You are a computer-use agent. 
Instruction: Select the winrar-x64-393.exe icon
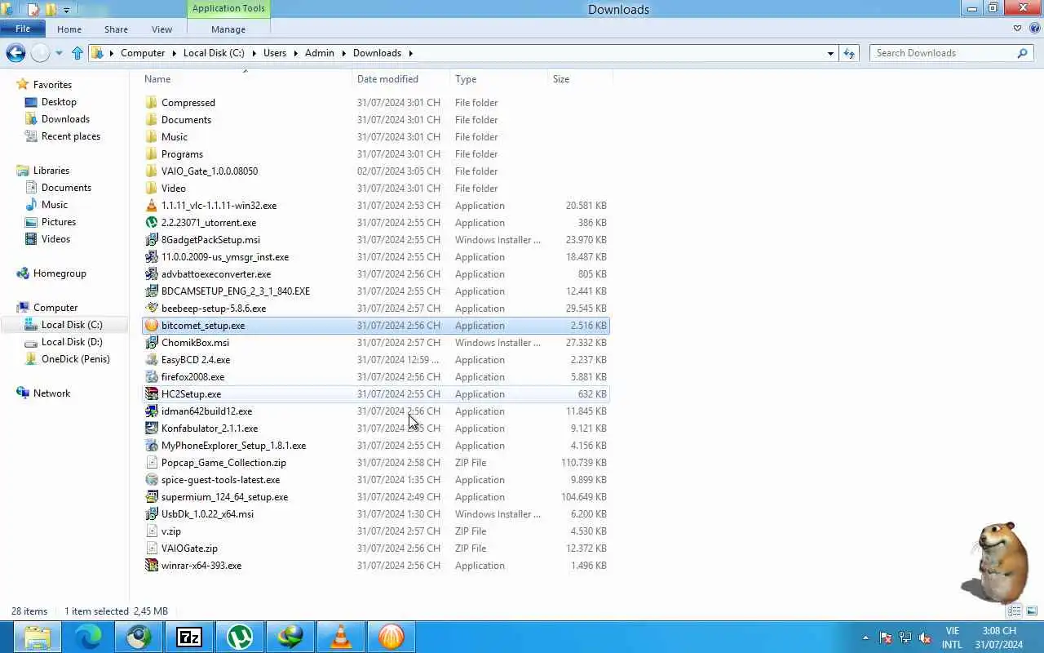[151, 566]
